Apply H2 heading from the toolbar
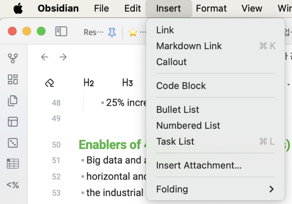This screenshot has width=292, height=204. pyautogui.click(x=88, y=83)
